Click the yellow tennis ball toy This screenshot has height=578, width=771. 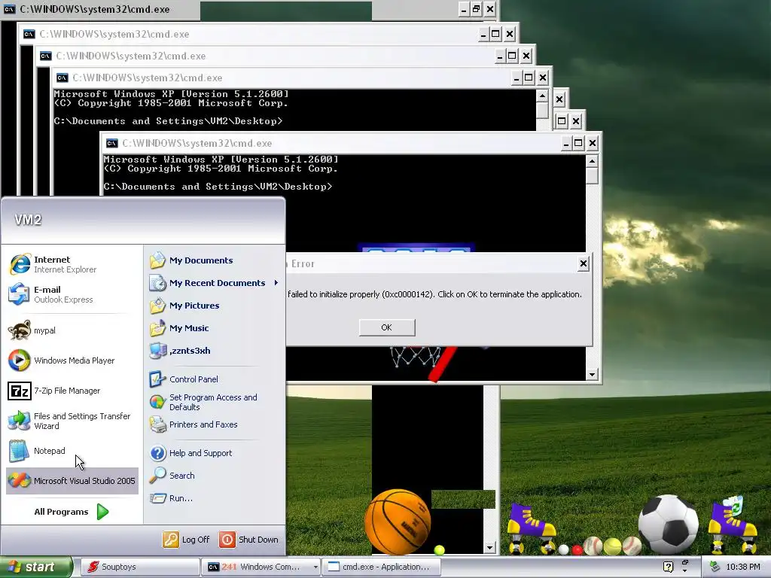coord(612,546)
